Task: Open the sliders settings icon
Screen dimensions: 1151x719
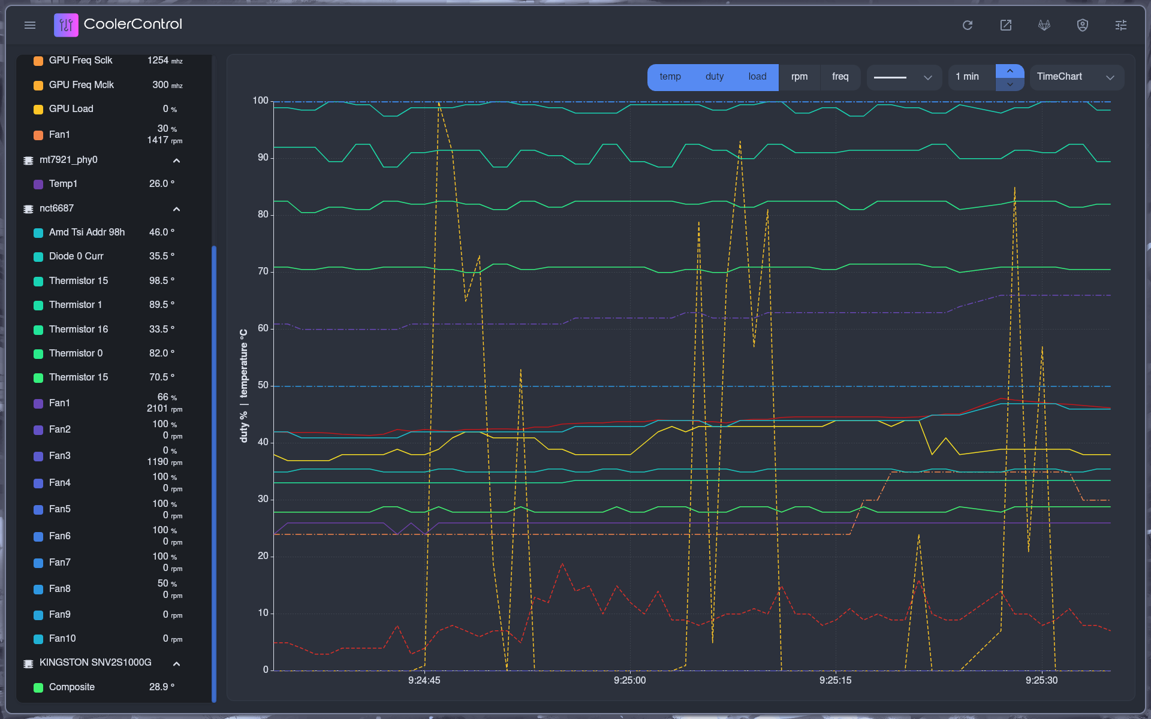Action: click(x=1121, y=25)
